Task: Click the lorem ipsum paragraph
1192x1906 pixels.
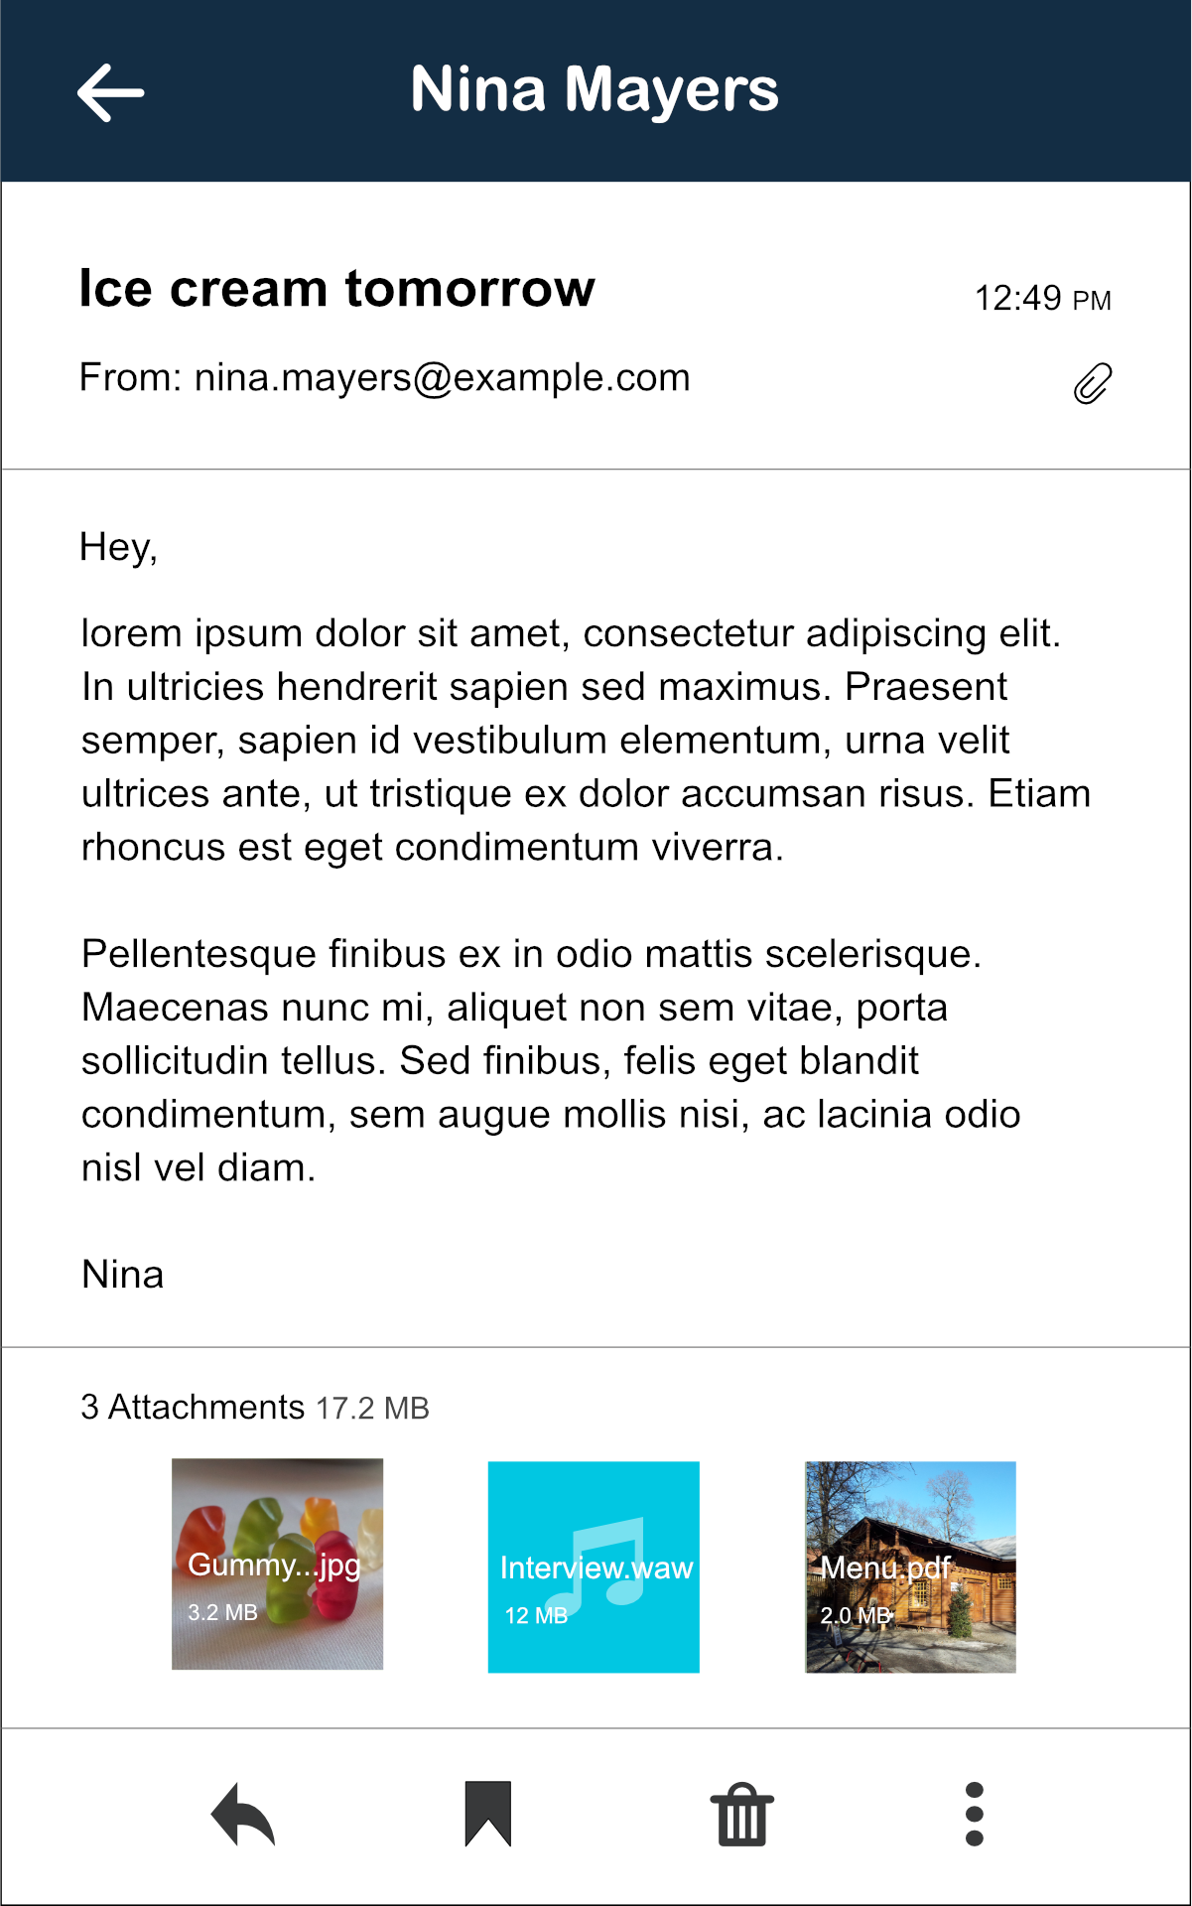Action: (x=586, y=741)
